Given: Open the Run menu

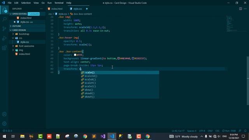Looking at the screenshot, I should coord(49,3).
